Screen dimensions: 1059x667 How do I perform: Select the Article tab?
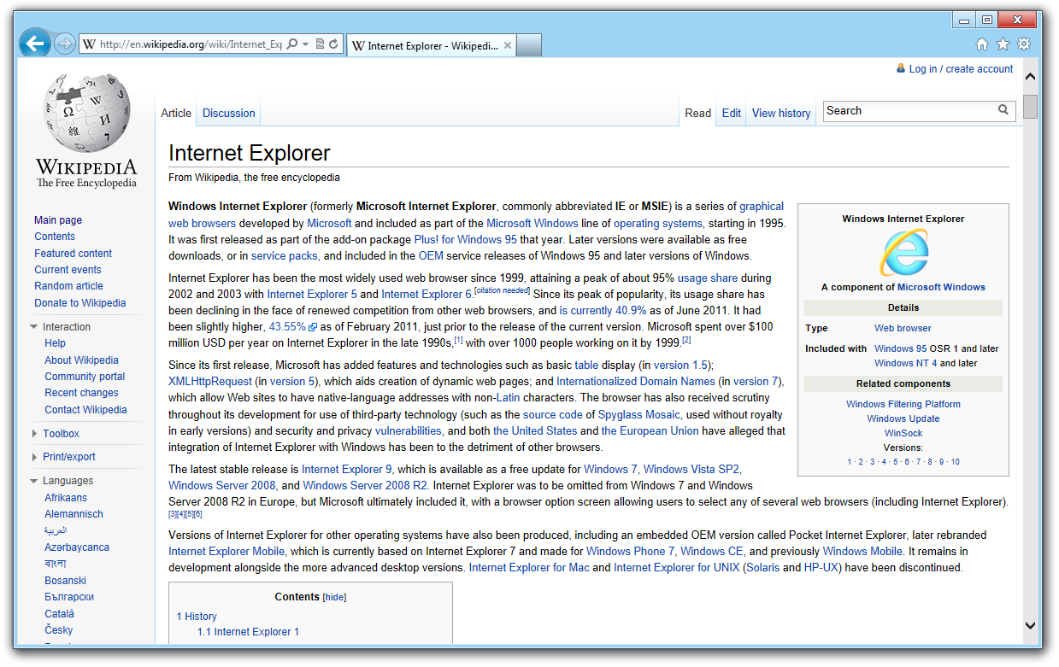tap(176, 113)
